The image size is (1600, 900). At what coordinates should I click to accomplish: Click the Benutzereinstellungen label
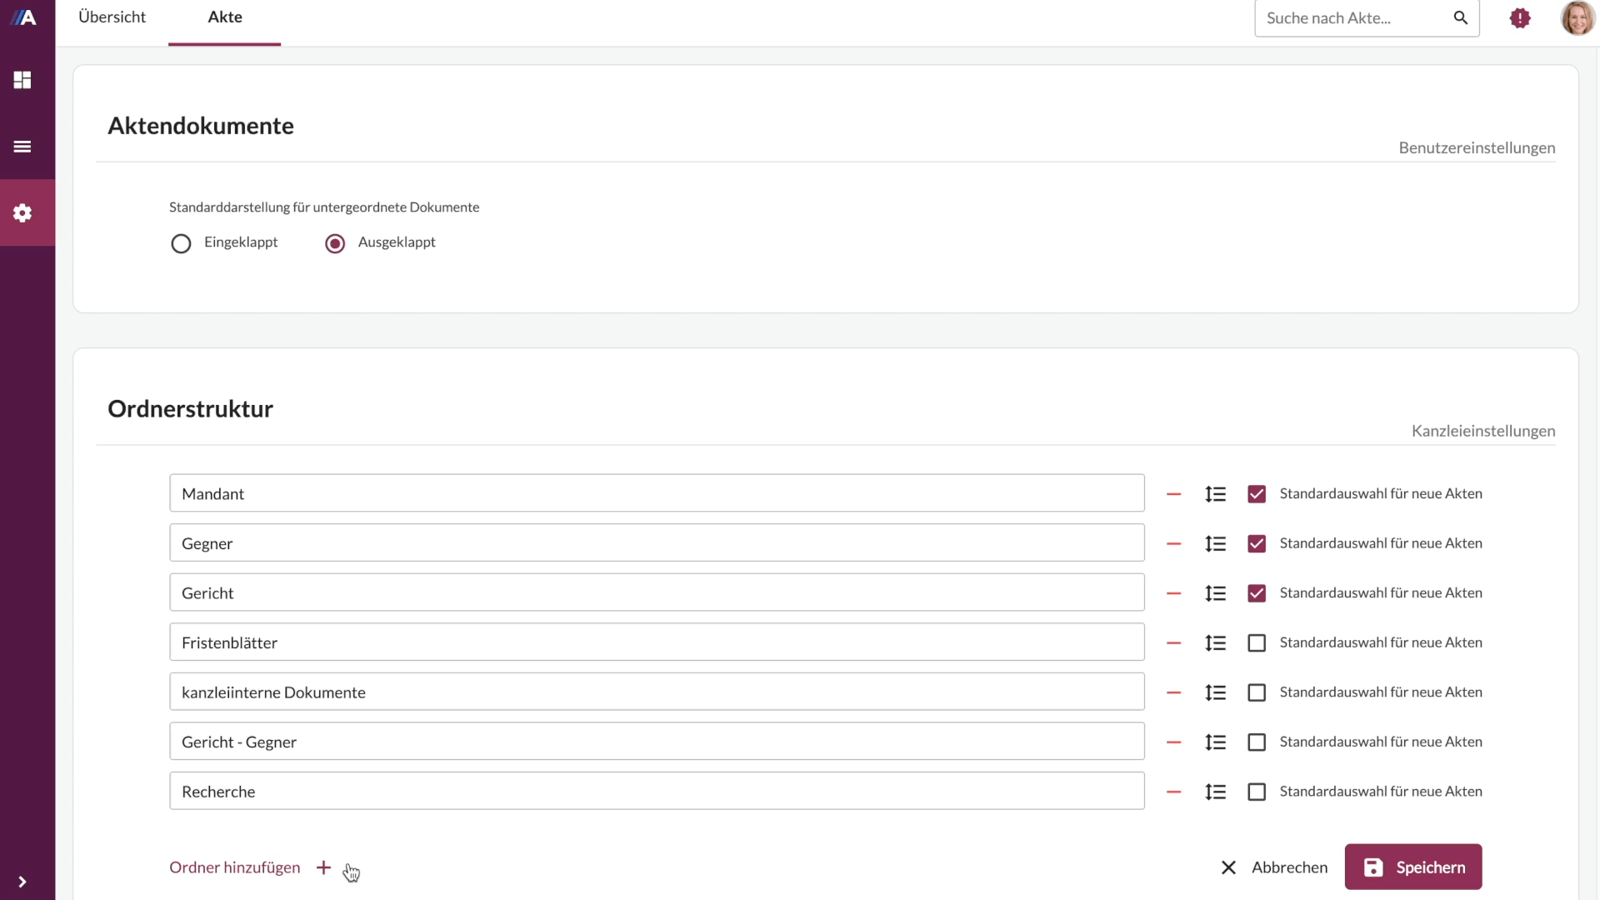click(x=1477, y=147)
